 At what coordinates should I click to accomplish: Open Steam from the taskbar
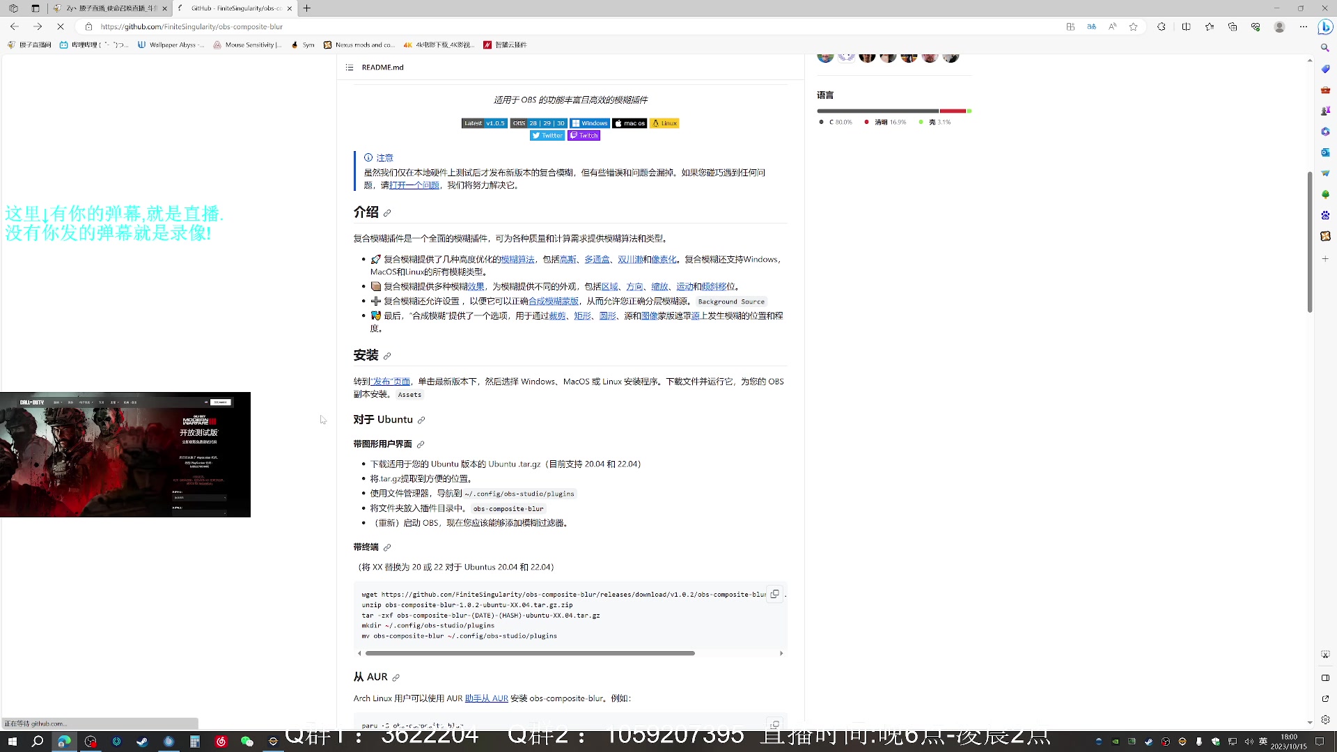143,742
